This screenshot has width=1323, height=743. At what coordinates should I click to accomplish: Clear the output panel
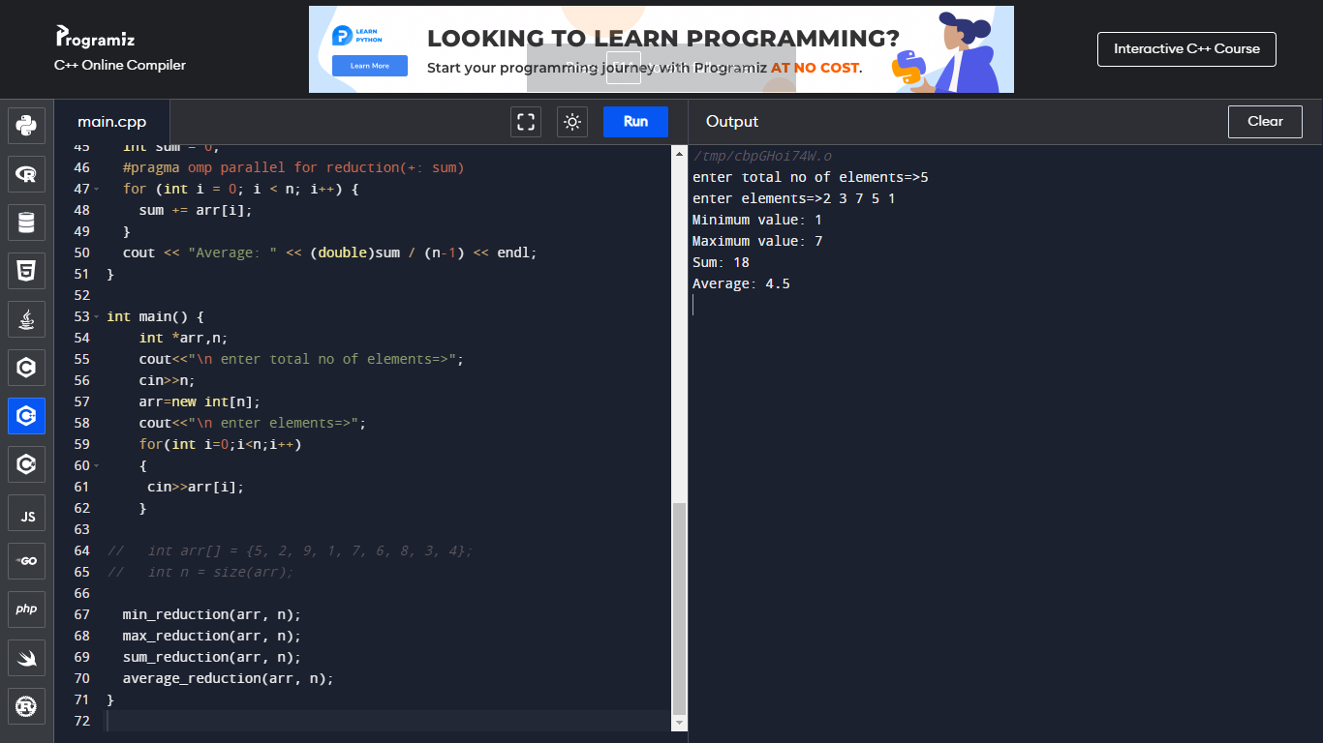[x=1265, y=121]
